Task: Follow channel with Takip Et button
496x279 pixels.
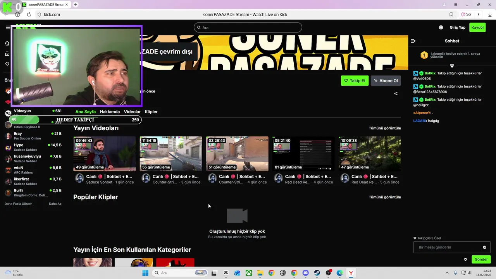Action: coord(355,81)
